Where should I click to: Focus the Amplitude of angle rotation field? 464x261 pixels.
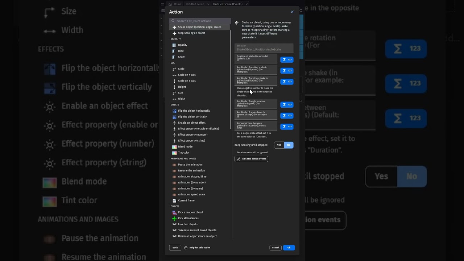256,104
